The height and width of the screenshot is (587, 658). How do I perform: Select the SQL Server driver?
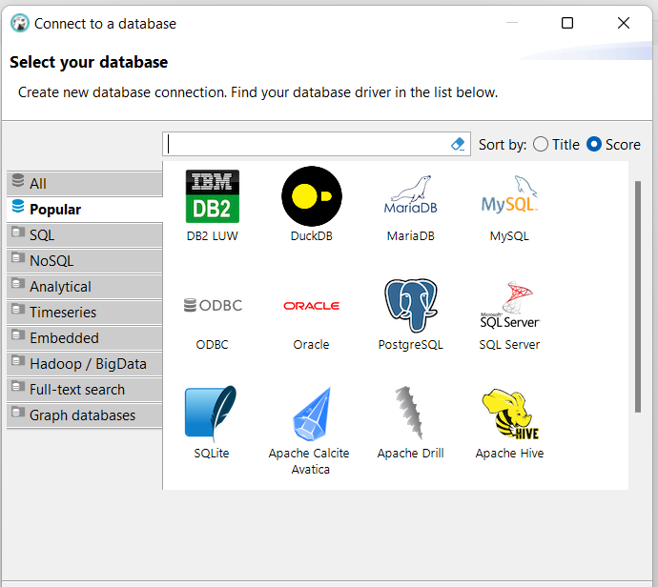(509, 306)
